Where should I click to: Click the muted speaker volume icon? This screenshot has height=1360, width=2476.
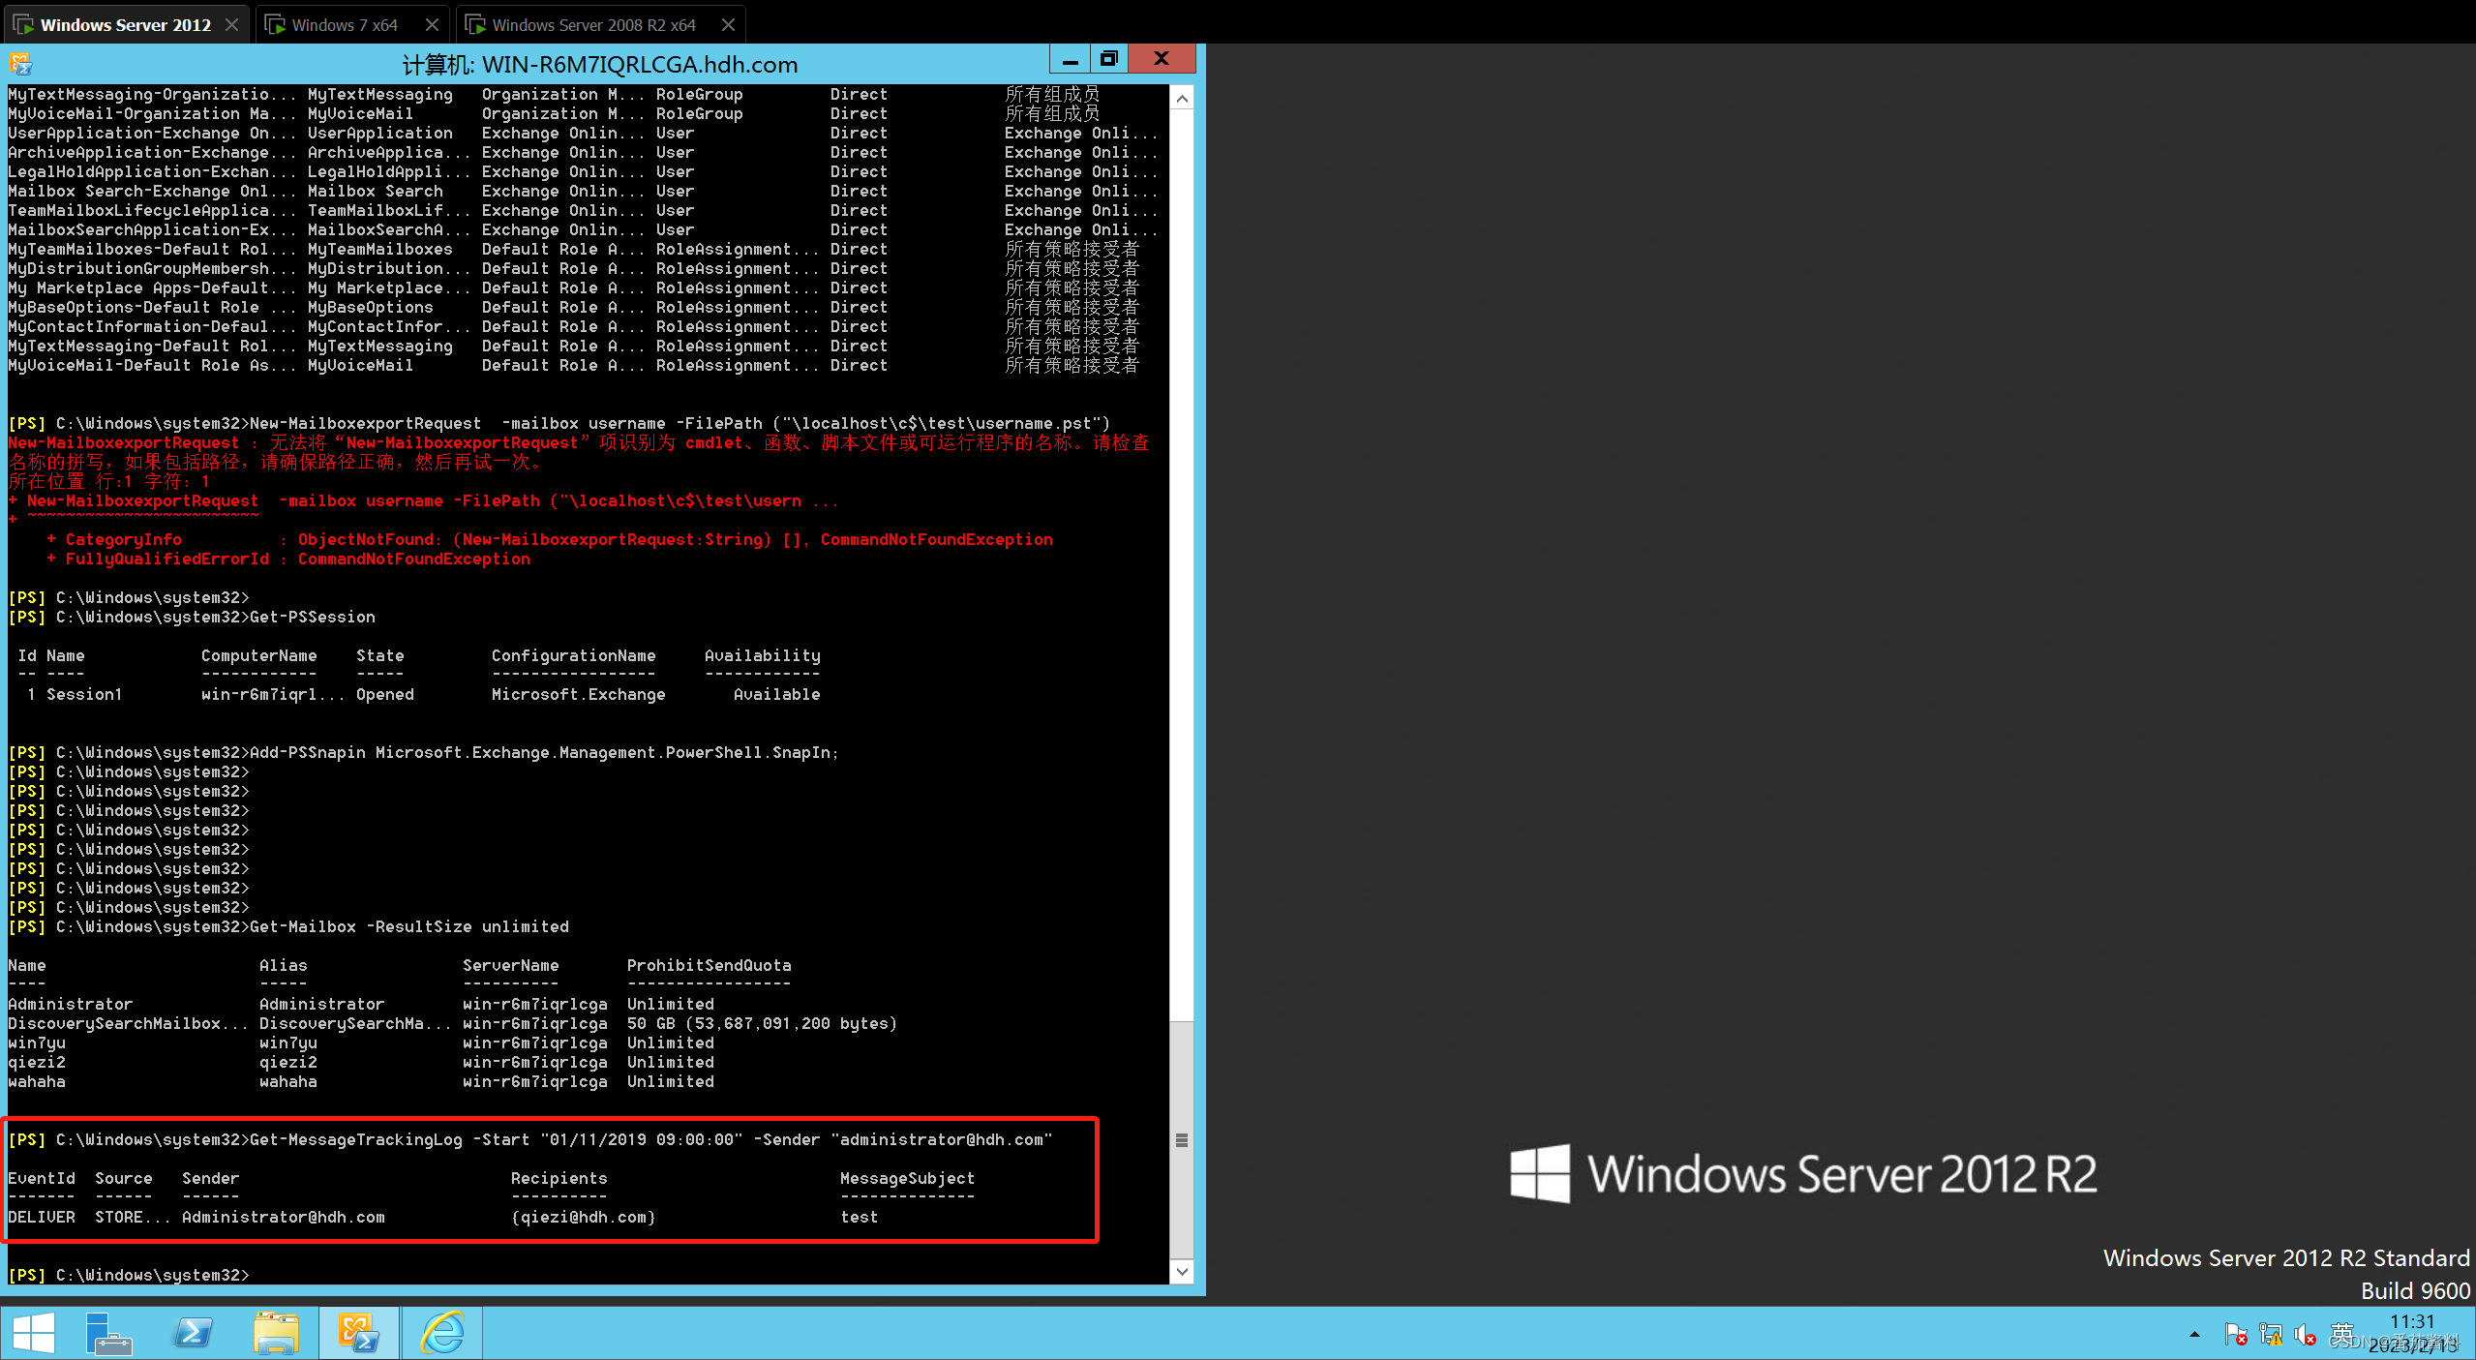point(2305,1335)
